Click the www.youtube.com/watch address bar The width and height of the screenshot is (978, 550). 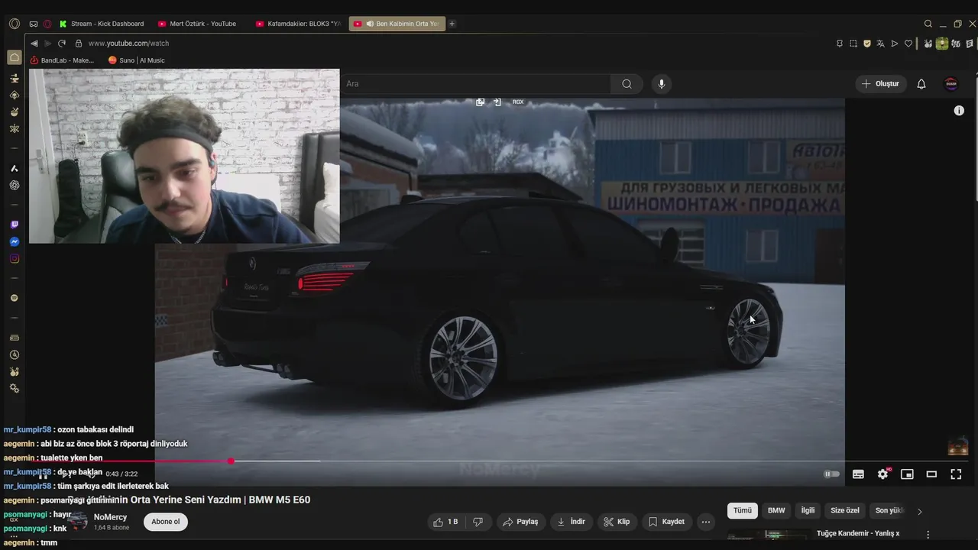tap(128, 44)
